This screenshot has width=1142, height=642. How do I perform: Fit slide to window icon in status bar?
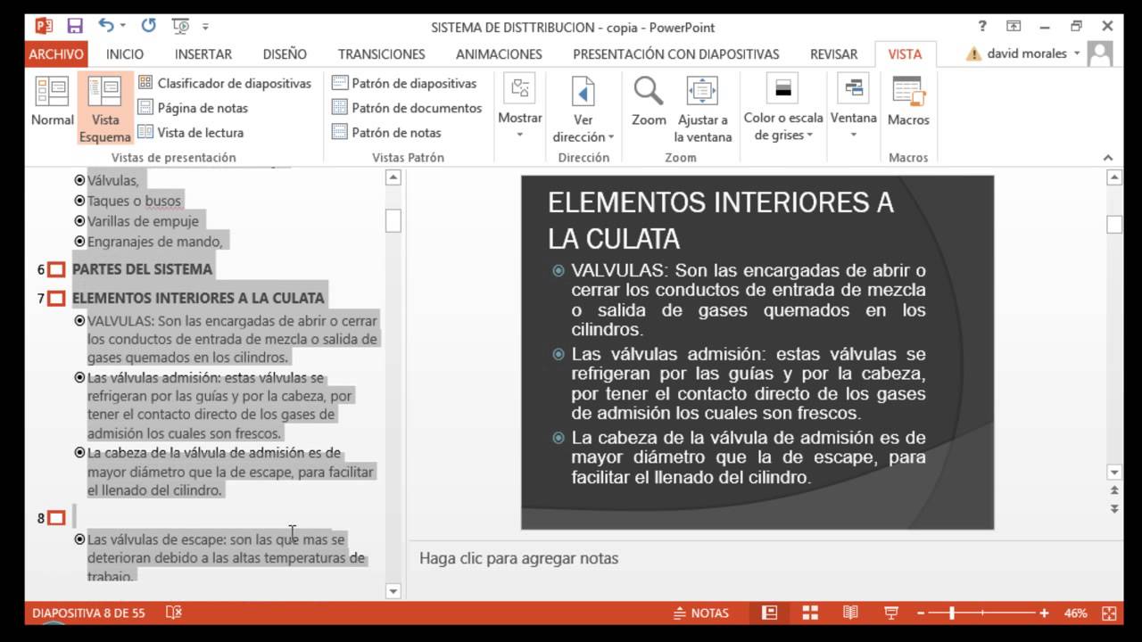coord(1109,613)
